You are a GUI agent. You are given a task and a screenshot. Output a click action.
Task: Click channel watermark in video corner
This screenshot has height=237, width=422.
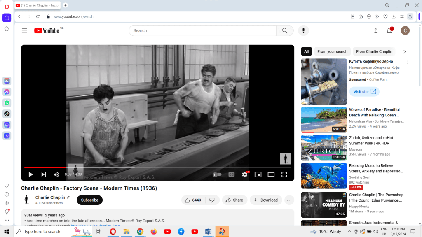coord(285,158)
